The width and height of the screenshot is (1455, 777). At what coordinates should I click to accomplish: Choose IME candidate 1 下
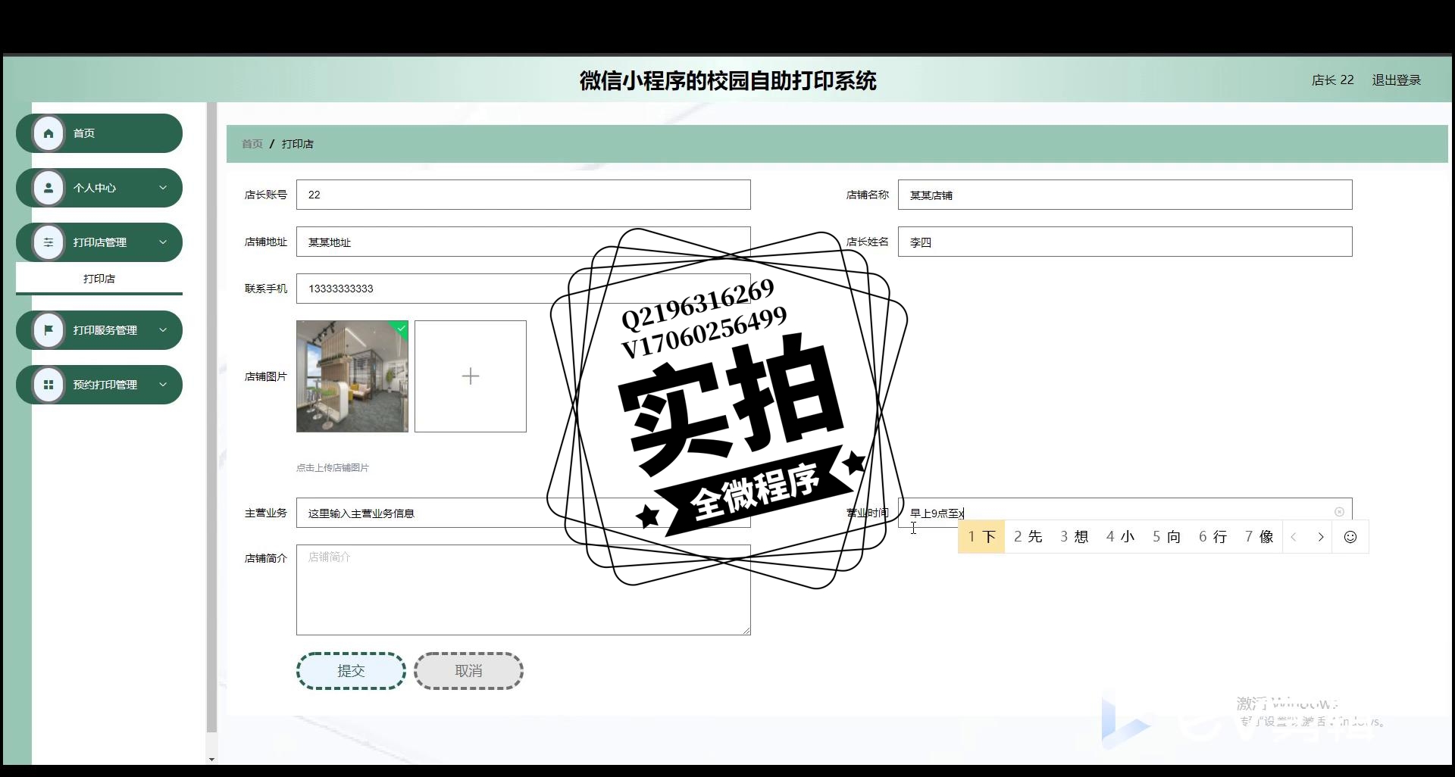pos(981,537)
